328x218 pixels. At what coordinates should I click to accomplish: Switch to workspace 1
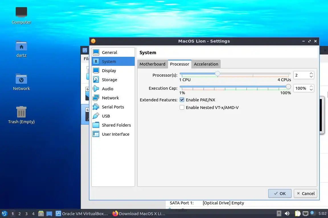point(13,214)
